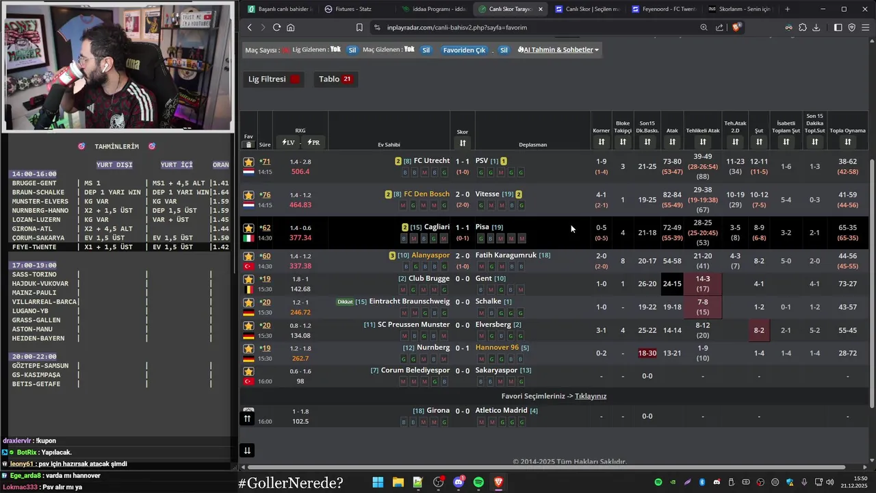This screenshot has height=493, width=876.
Task: Click Sil next to Maç Gizlenen
Action: click(x=426, y=50)
